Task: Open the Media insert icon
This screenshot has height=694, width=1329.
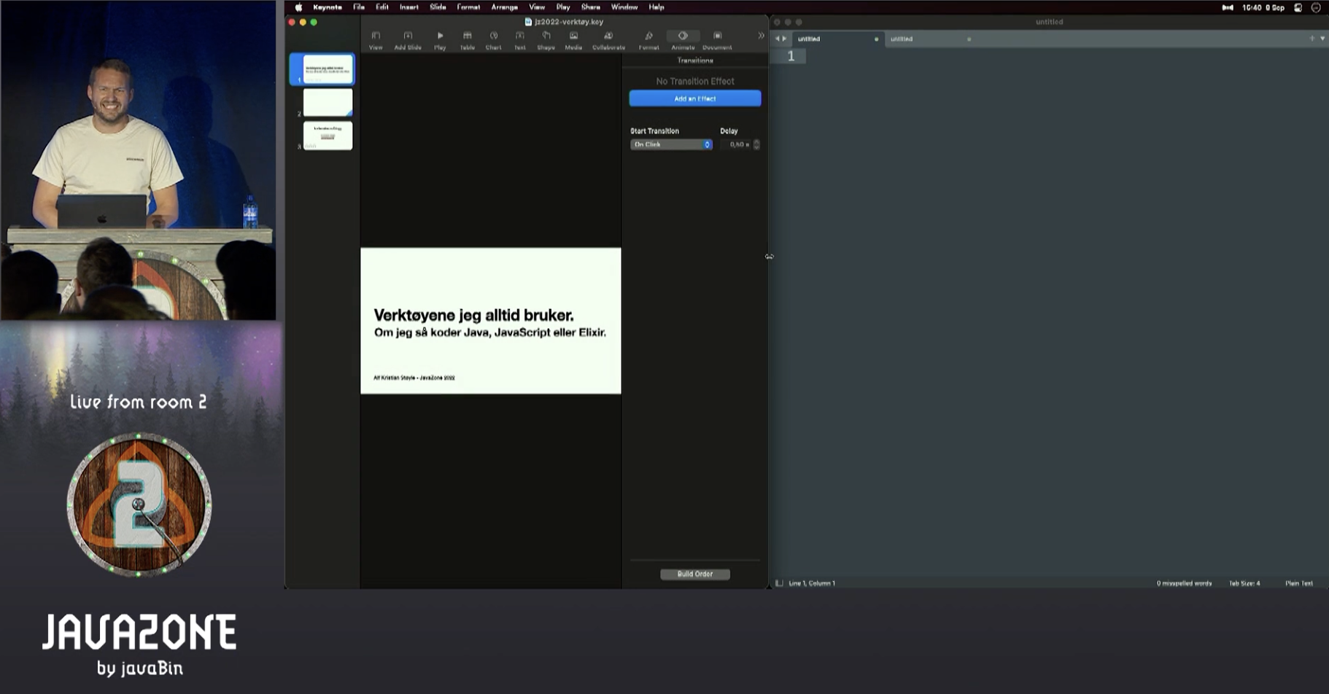Action: coord(573,36)
